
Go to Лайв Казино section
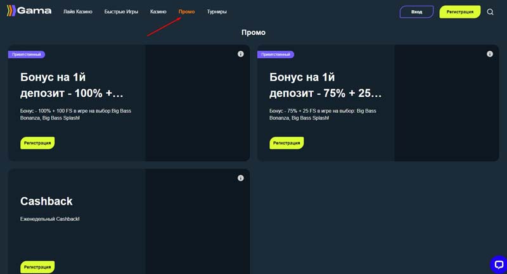tap(77, 11)
